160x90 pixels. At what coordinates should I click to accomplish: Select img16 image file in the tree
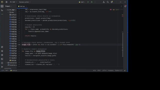click(x=13, y=55)
